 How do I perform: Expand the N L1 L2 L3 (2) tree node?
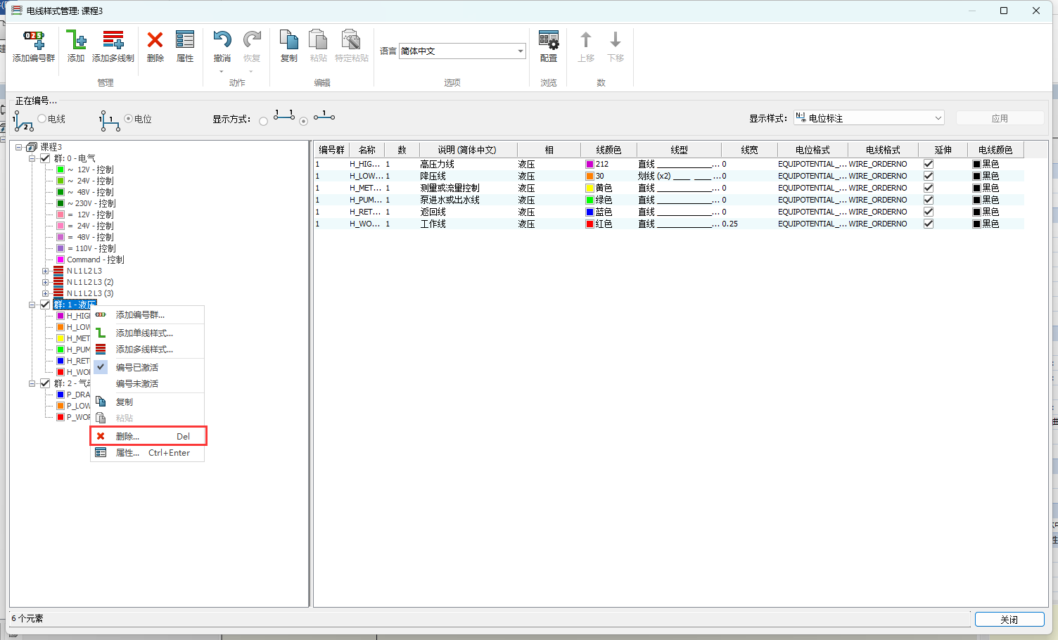tap(45, 282)
